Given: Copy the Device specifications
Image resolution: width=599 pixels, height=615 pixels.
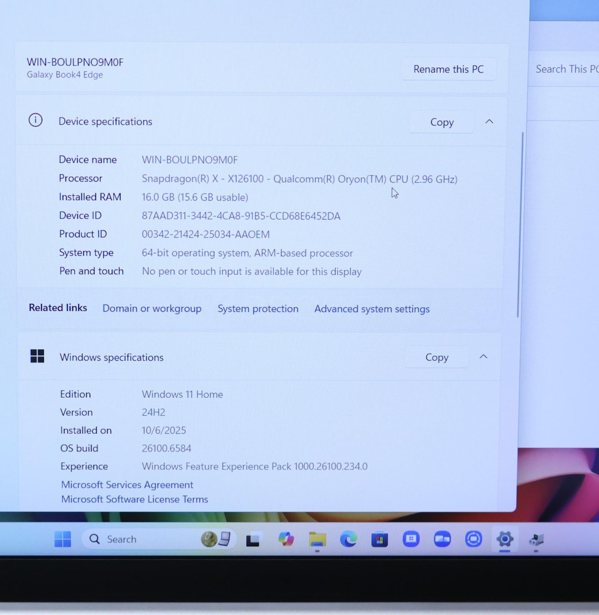Looking at the screenshot, I should [x=442, y=122].
